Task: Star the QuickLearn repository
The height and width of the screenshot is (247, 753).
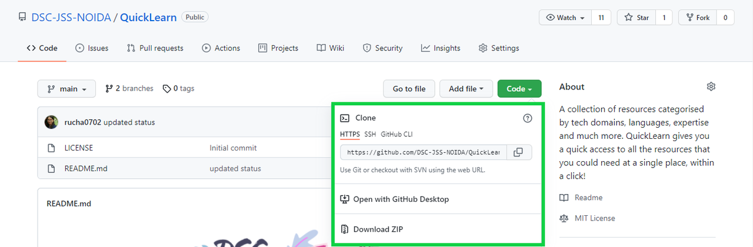Action: (x=637, y=18)
